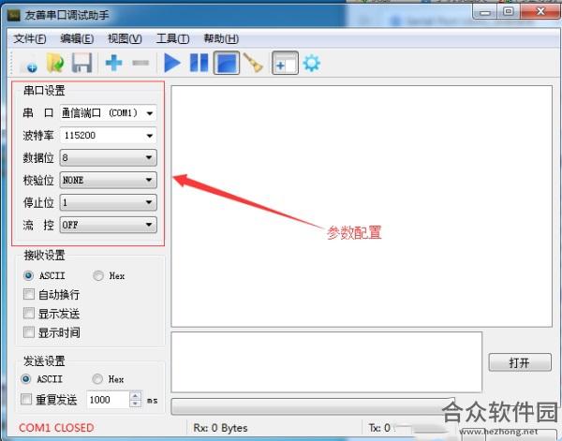
Task: Increase the repeat interval with up arrow
Action: tap(135, 396)
